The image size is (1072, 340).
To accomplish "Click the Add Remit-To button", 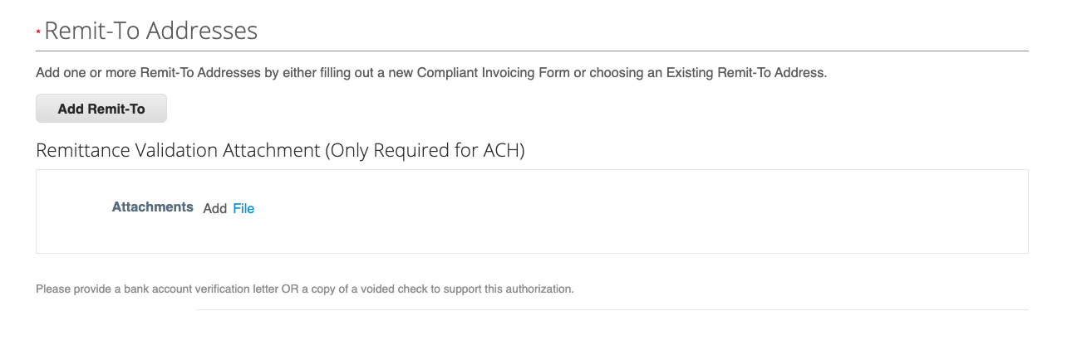I will [x=101, y=109].
